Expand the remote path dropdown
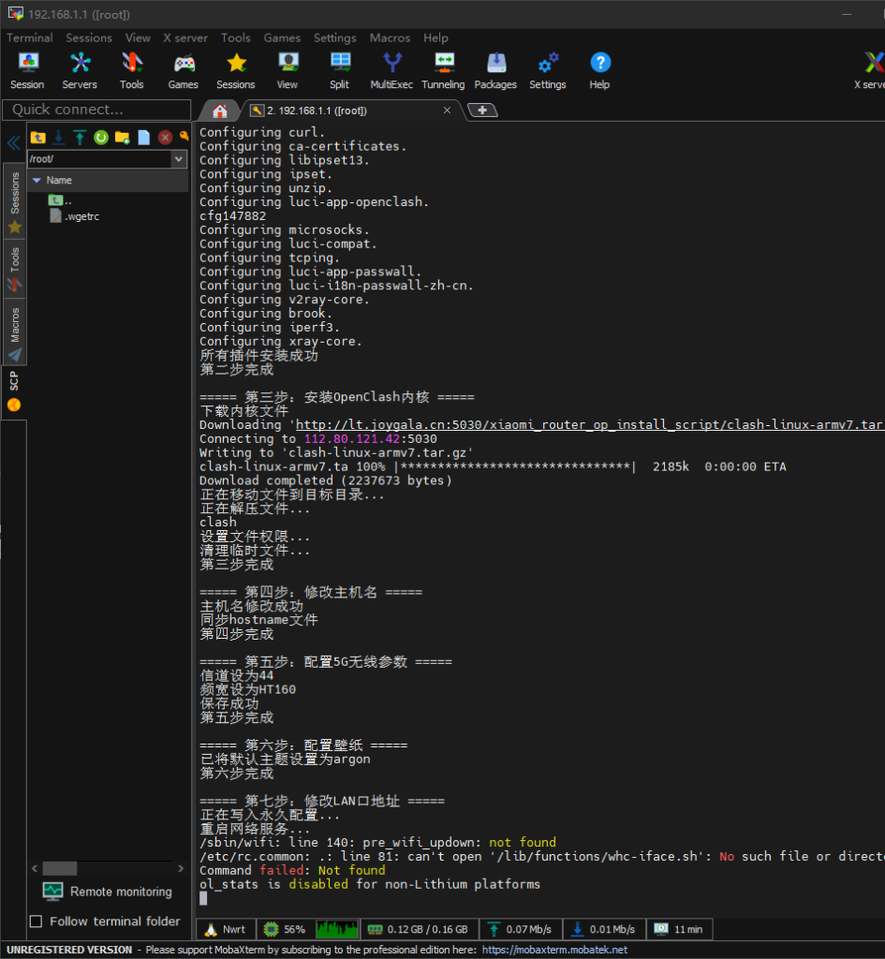This screenshot has height=959, width=885. [x=179, y=159]
